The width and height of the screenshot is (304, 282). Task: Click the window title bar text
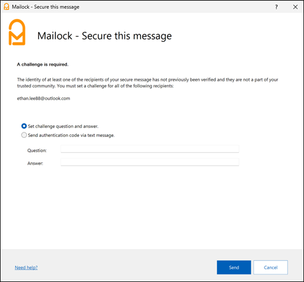[x=46, y=7]
